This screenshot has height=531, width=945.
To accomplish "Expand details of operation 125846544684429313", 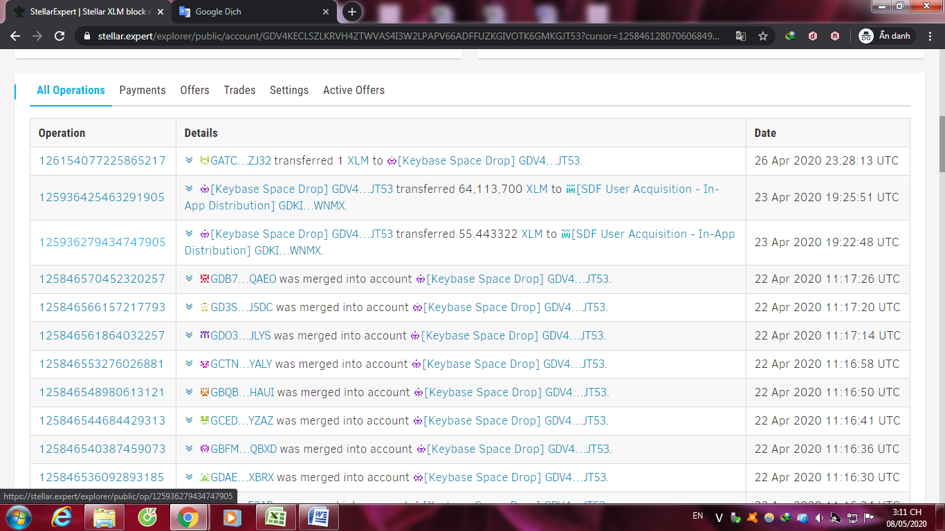I will coord(189,420).
